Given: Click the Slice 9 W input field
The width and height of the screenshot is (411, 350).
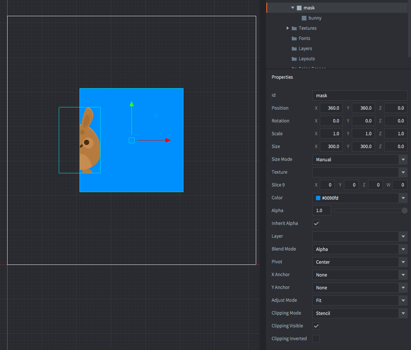Looking at the screenshot, I should tap(400, 185).
